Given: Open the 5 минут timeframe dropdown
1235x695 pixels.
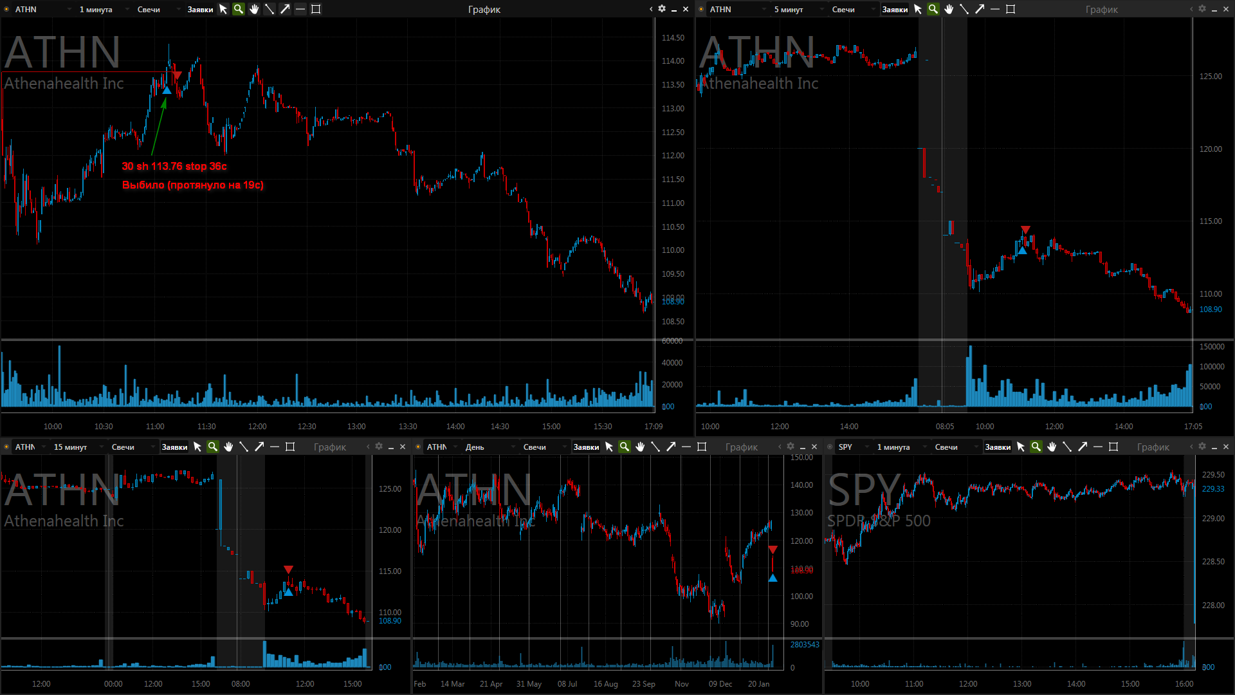Looking at the screenshot, I should (798, 10).
